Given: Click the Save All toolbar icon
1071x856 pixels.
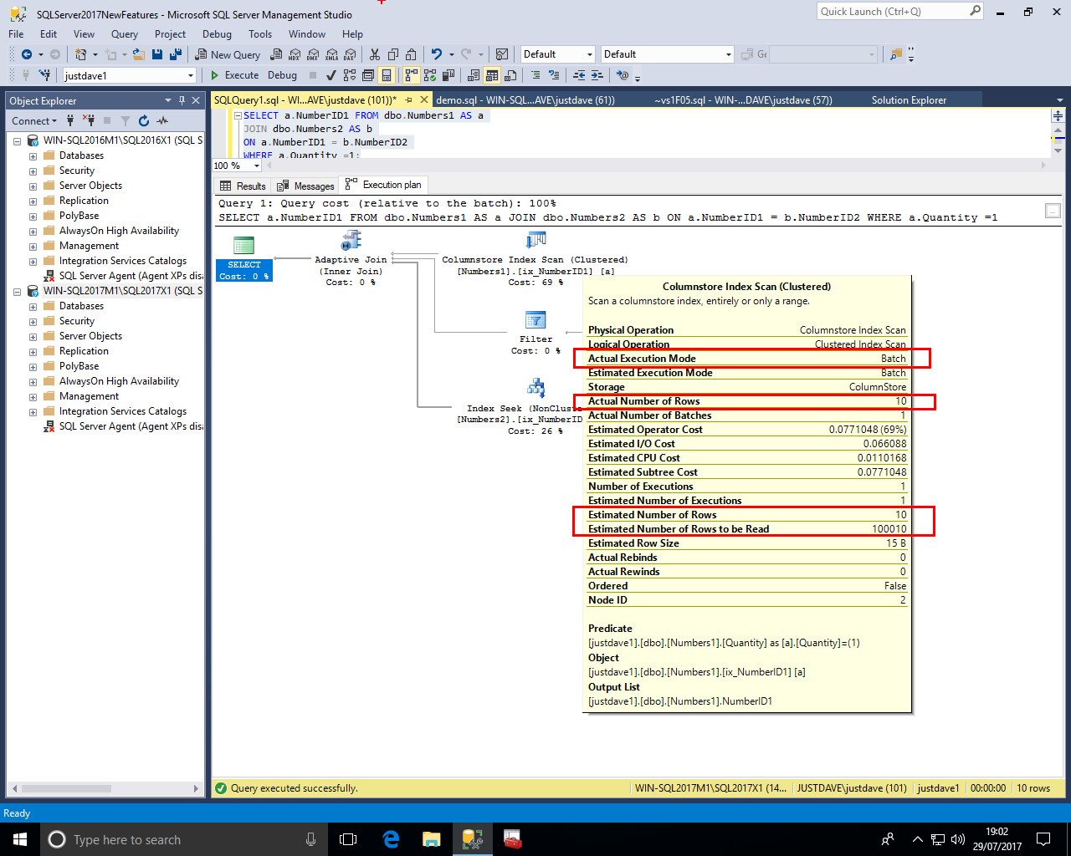Looking at the screenshot, I should pos(176,54).
